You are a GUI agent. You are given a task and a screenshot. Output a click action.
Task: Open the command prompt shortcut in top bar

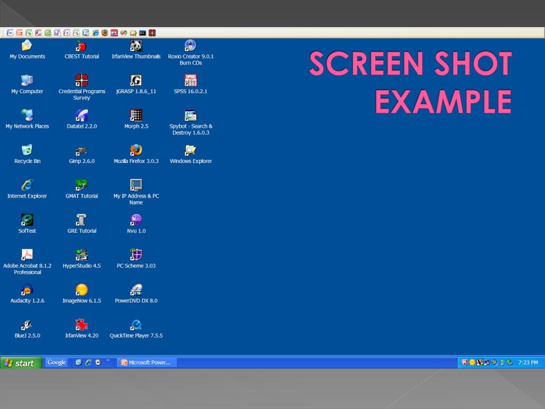tap(143, 32)
